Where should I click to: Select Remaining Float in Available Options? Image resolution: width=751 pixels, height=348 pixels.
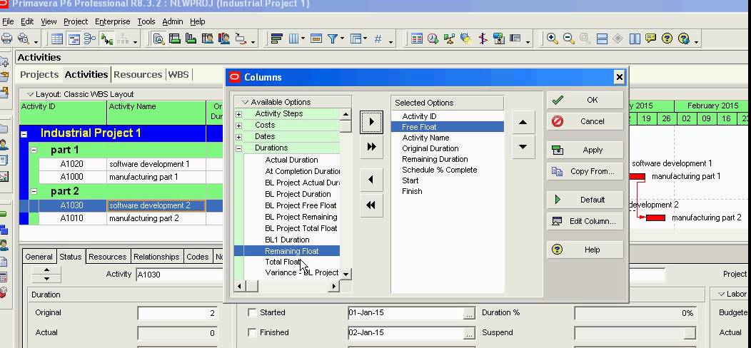tap(292, 251)
